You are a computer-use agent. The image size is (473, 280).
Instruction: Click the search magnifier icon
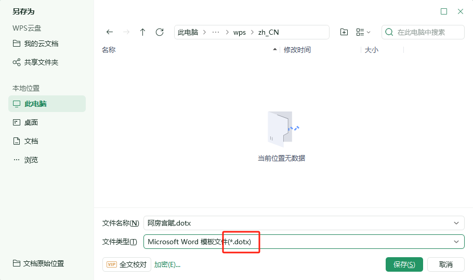click(x=389, y=32)
